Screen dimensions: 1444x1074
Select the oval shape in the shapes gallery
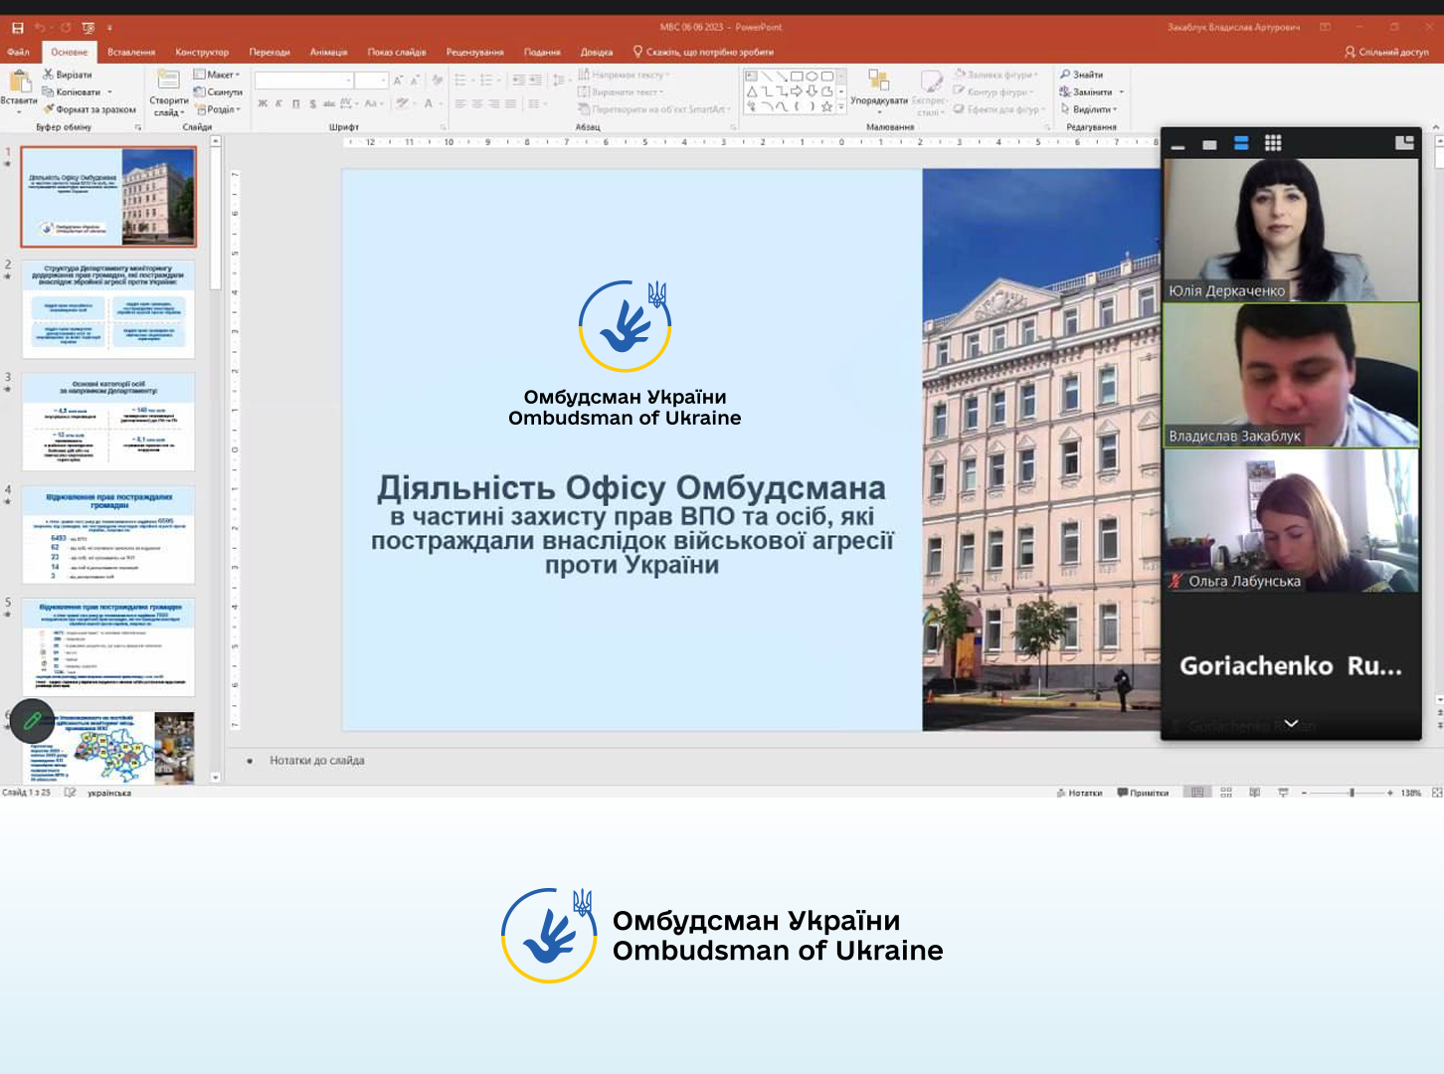tap(812, 77)
